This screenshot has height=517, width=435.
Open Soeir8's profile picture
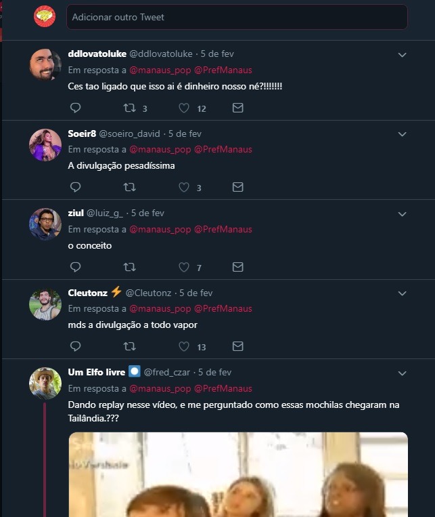pyautogui.click(x=45, y=144)
